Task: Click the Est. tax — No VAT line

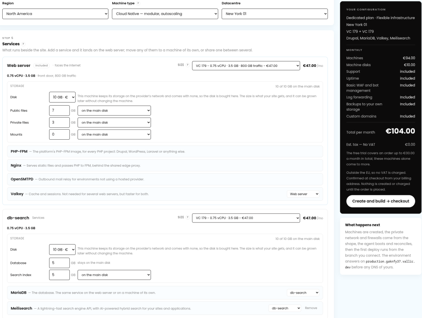Action: point(381,144)
